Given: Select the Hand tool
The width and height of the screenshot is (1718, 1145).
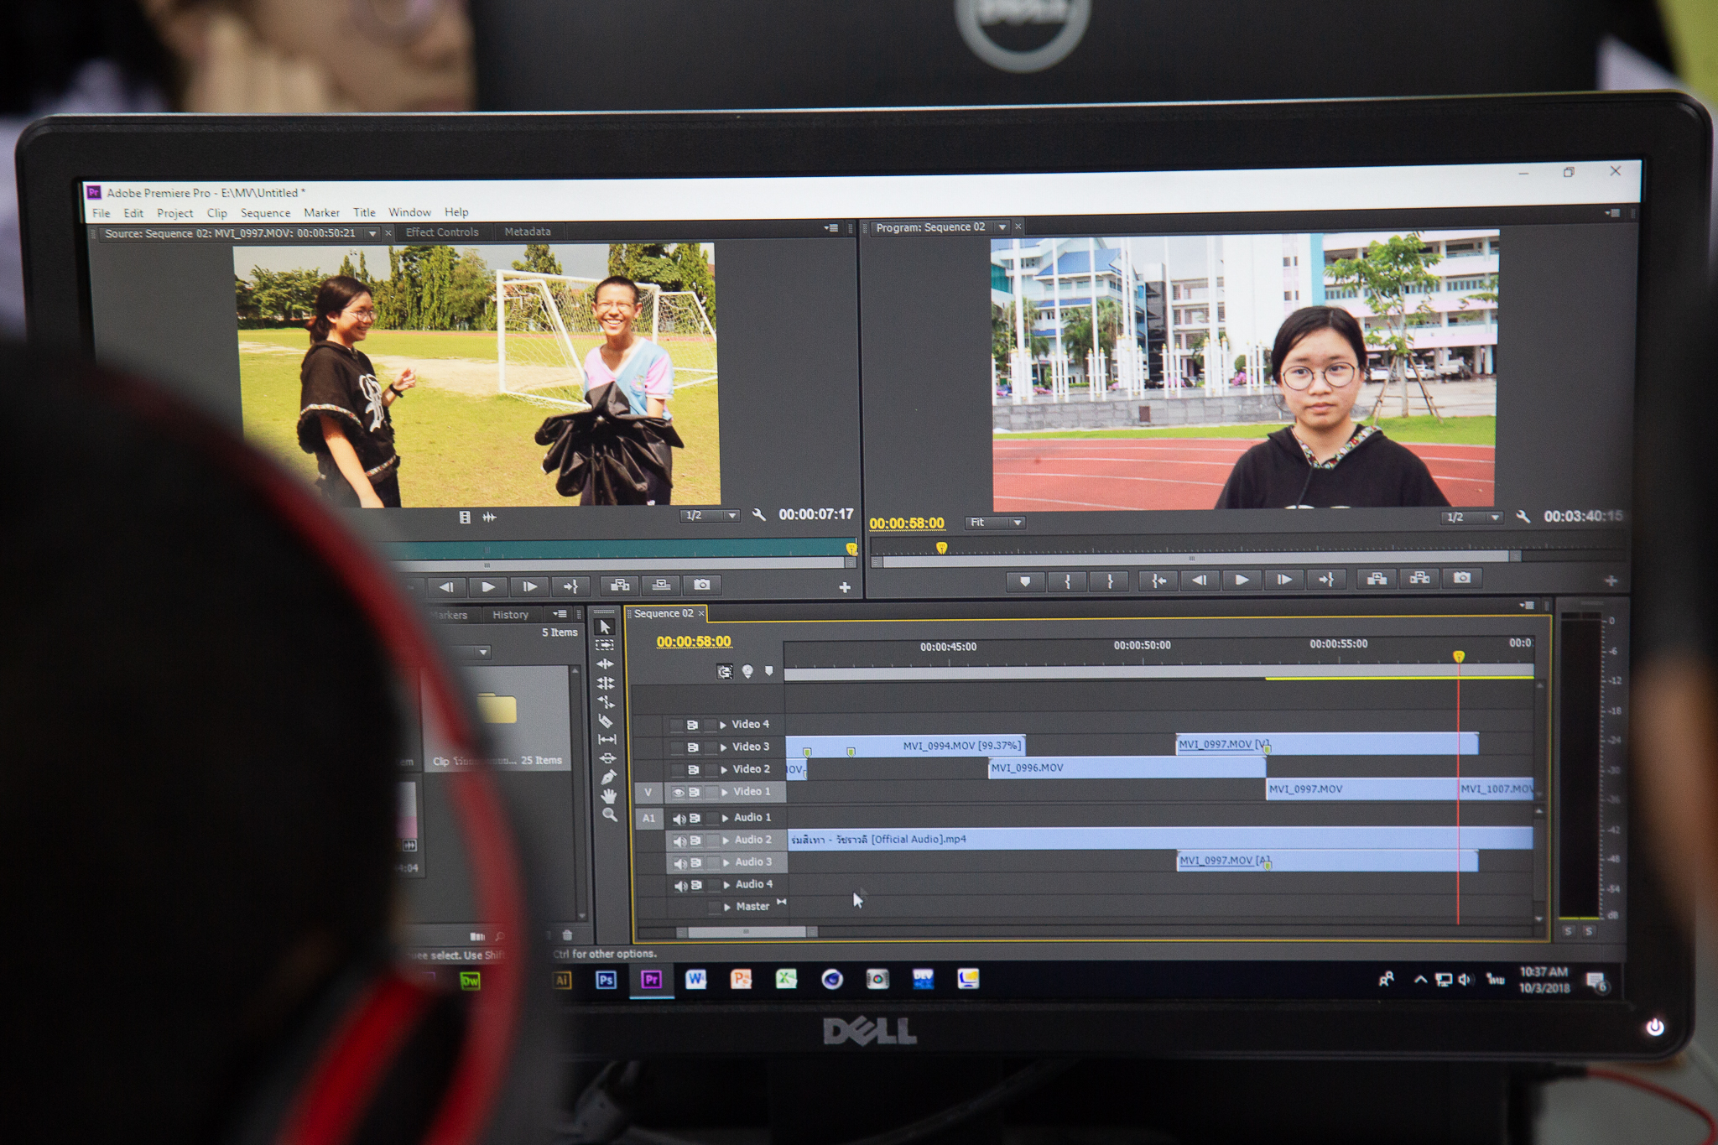Looking at the screenshot, I should tap(609, 795).
